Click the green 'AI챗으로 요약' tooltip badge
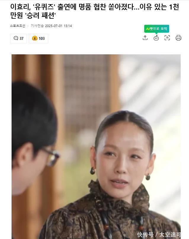The width and height of the screenshot is (189, 239). click(x=156, y=29)
